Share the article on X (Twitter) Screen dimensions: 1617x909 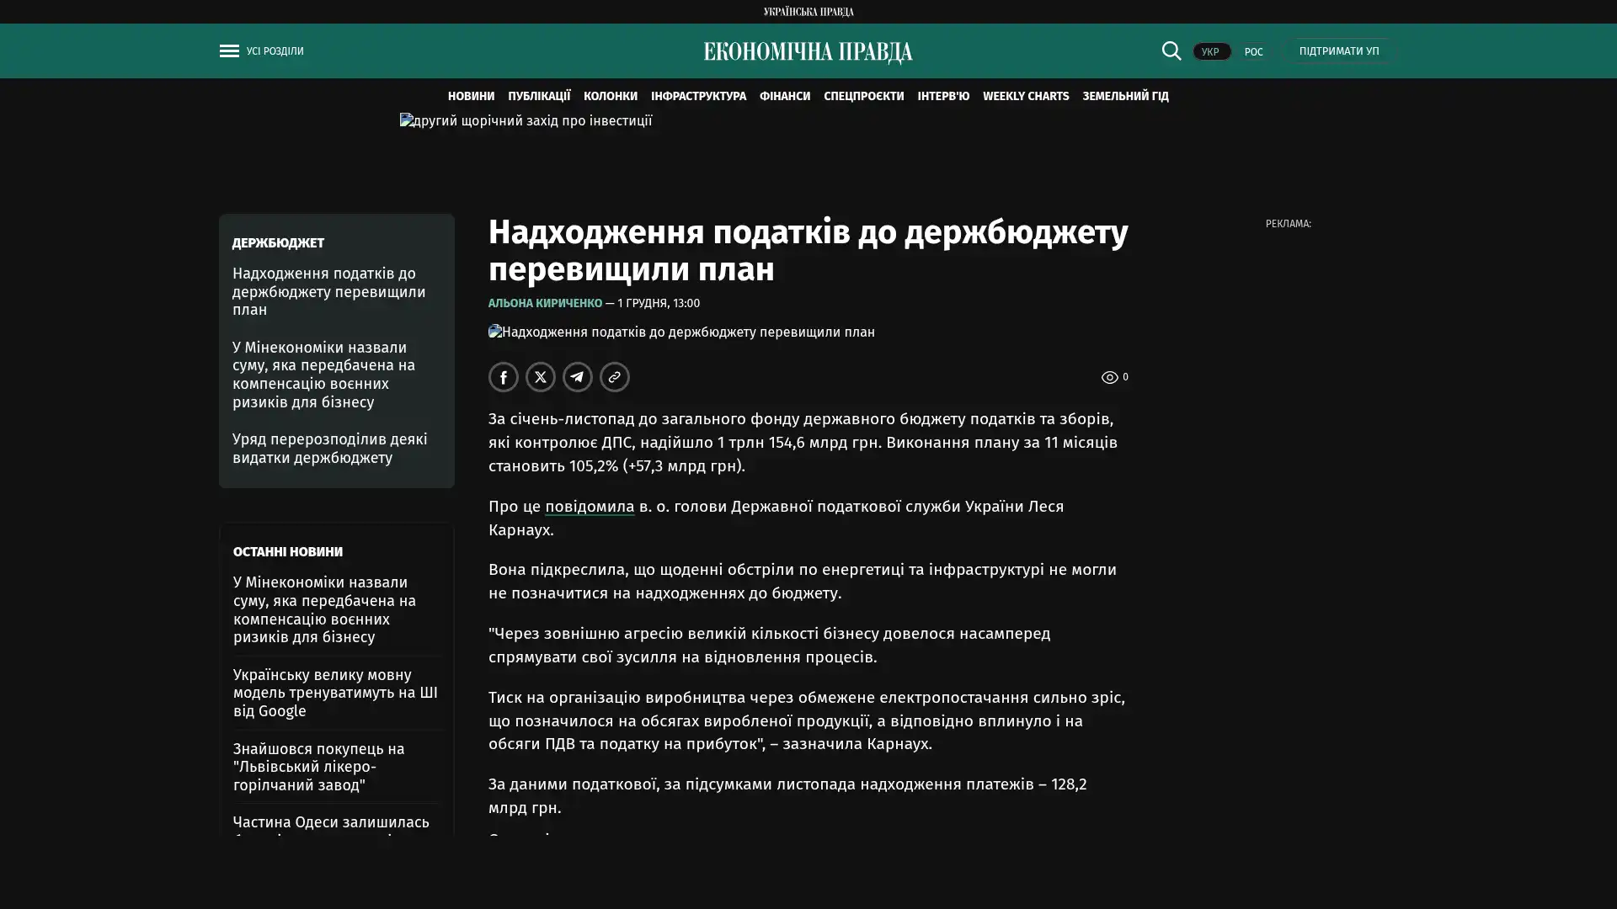541,377
